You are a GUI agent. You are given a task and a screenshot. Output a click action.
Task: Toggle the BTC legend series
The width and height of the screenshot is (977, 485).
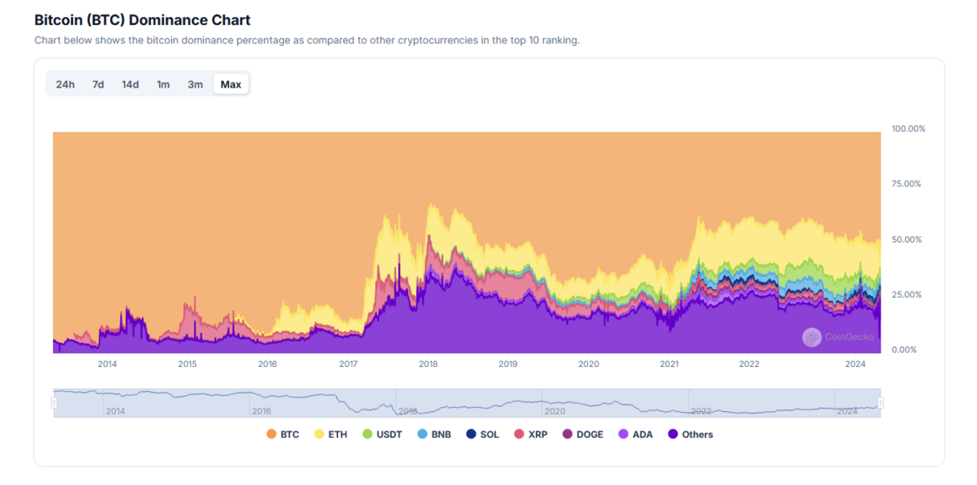pyautogui.click(x=283, y=435)
